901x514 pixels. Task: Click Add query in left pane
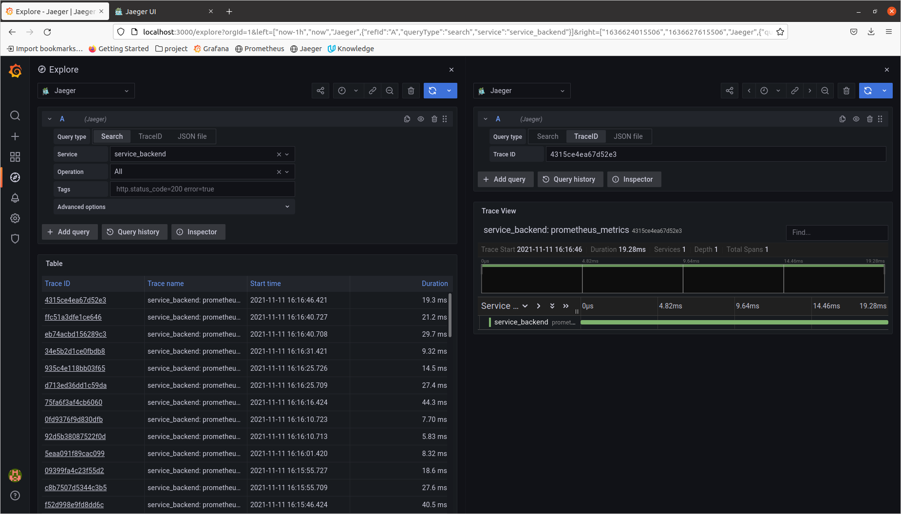click(x=69, y=232)
